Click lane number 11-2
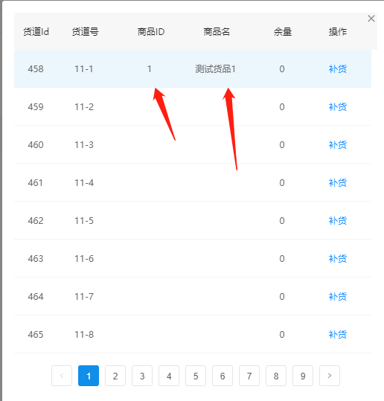The image size is (384, 401). click(x=84, y=107)
